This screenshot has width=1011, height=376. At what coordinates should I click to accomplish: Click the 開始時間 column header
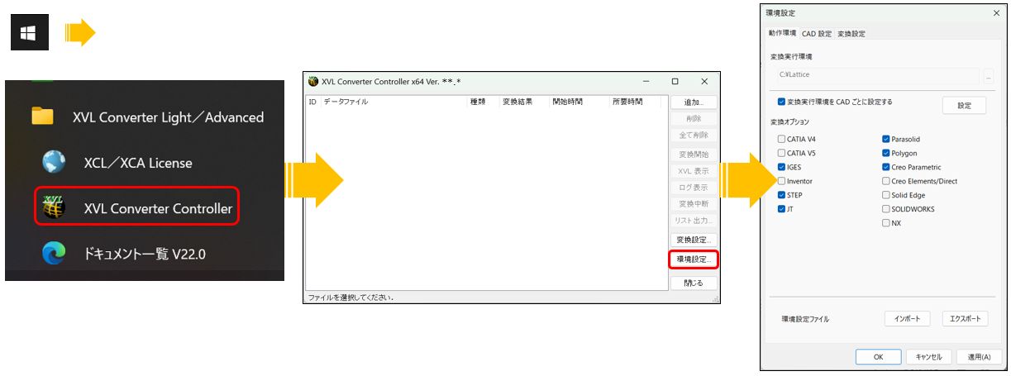(x=579, y=102)
